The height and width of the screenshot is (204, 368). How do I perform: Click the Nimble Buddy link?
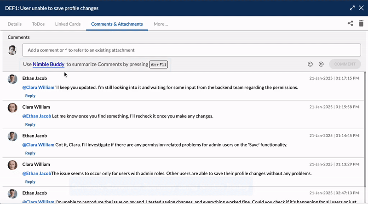pos(49,64)
